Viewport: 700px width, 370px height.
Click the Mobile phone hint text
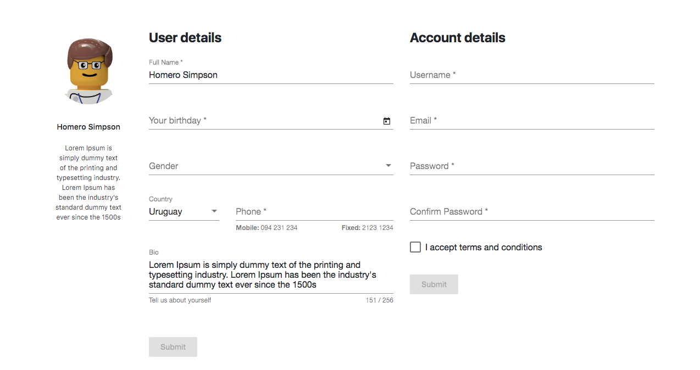pyautogui.click(x=265, y=227)
